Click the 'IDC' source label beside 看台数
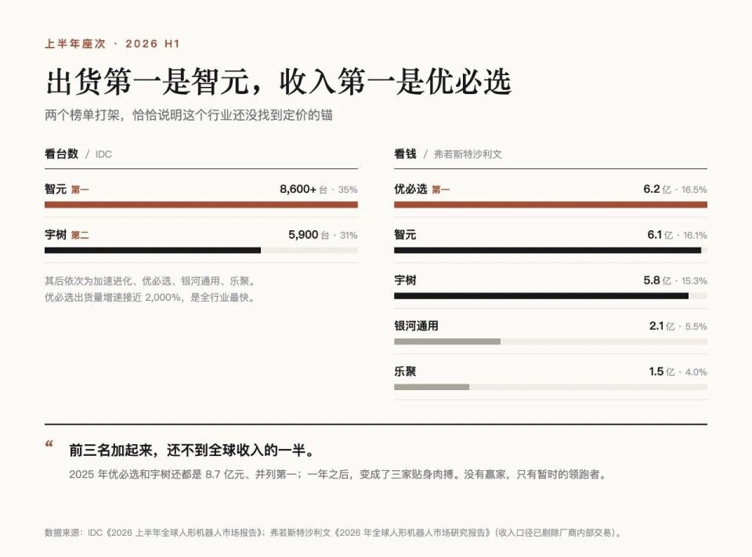This screenshot has height=557, width=752. (x=103, y=154)
